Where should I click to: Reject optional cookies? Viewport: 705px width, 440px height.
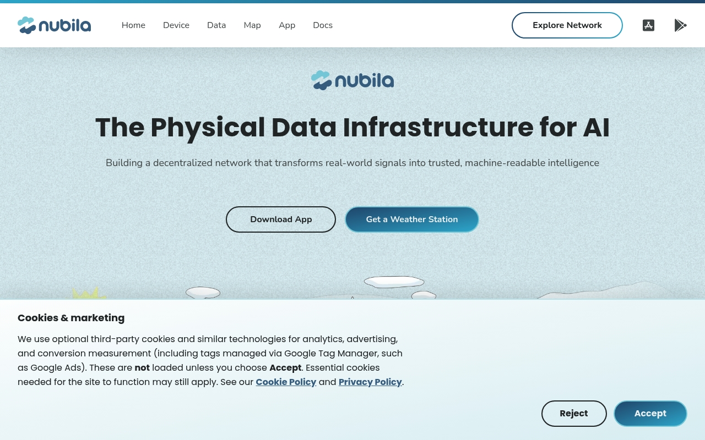pos(574,414)
